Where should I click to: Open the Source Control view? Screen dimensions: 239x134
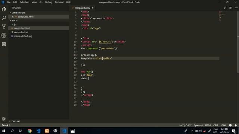(x=4, y=26)
